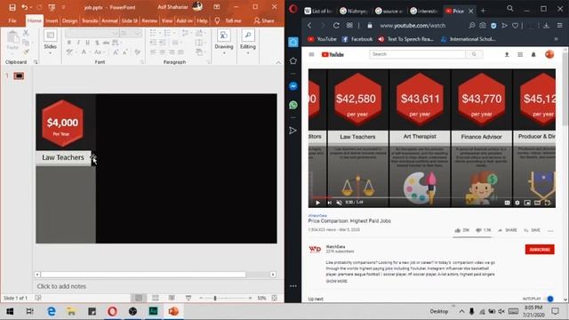Play the YouTube video
Image resolution: width=569 pixels, height=320 pixels.
[318, 203]
